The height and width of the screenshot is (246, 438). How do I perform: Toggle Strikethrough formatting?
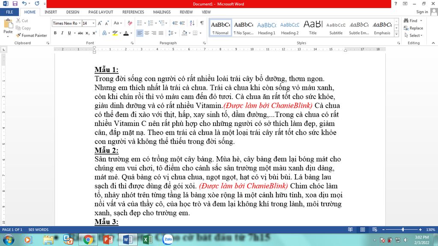[80, 33]
